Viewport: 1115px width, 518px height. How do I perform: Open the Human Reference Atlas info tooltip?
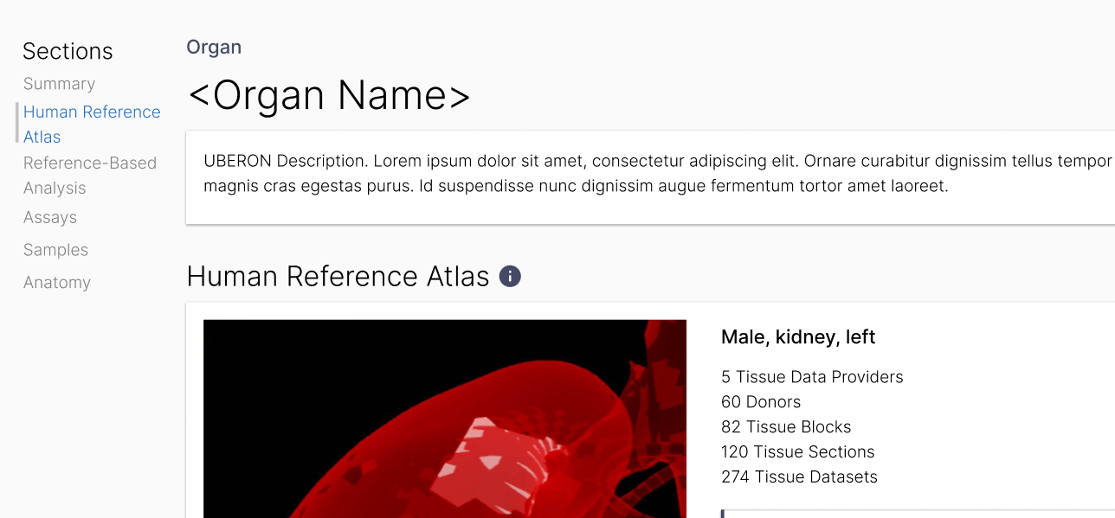coord(510,275)
